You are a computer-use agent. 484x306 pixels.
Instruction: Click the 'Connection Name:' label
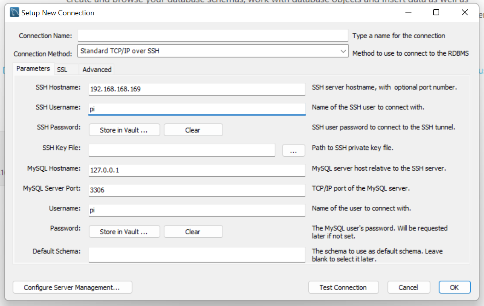click(x=46, y=36)
